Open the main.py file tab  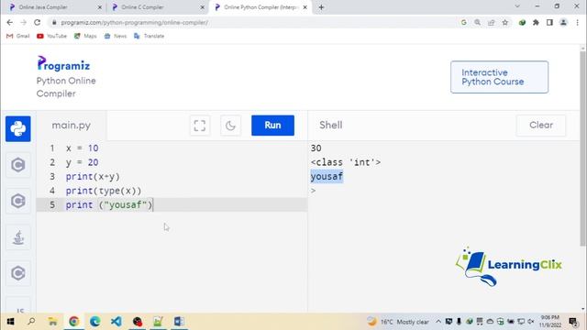(72, 126)
